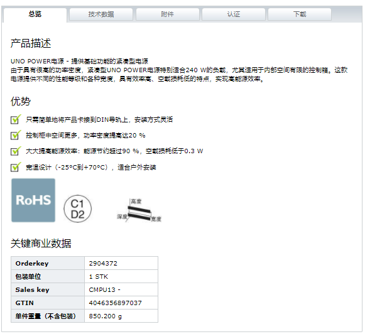
Task: Click checkmark icon beside 宽温设计 line
Action: 16,167
